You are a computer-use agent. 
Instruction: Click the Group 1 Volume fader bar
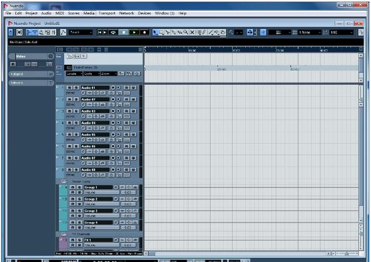(x=102, y=192)
